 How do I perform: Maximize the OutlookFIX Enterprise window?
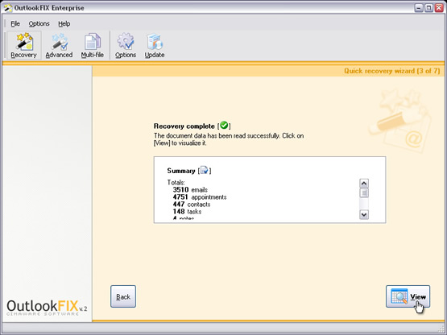(x=428, y=8)
